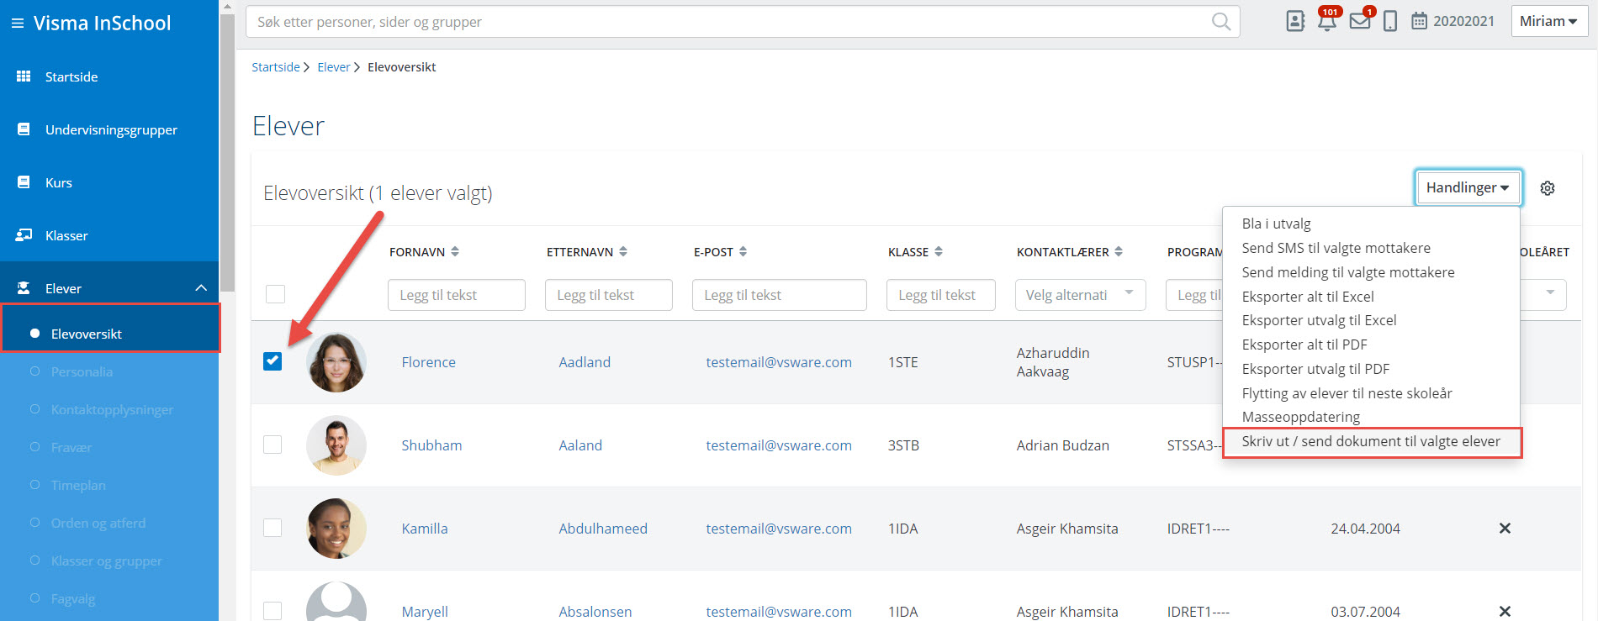Choose 'Skriv ut / send dokument til valgte elever'
1598x621 pixels.
click(x=1370, y=441)
